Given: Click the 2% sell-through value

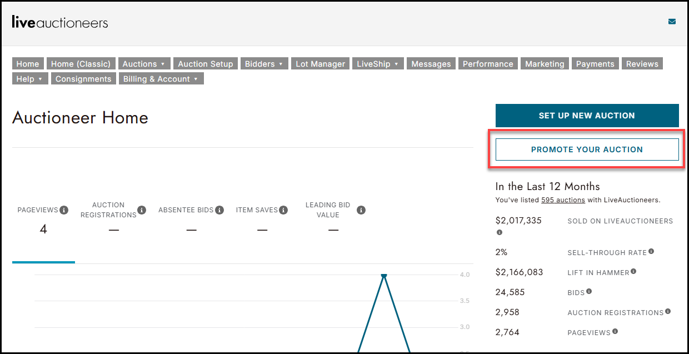Looking at the screenshot, I should click(501, 252).
